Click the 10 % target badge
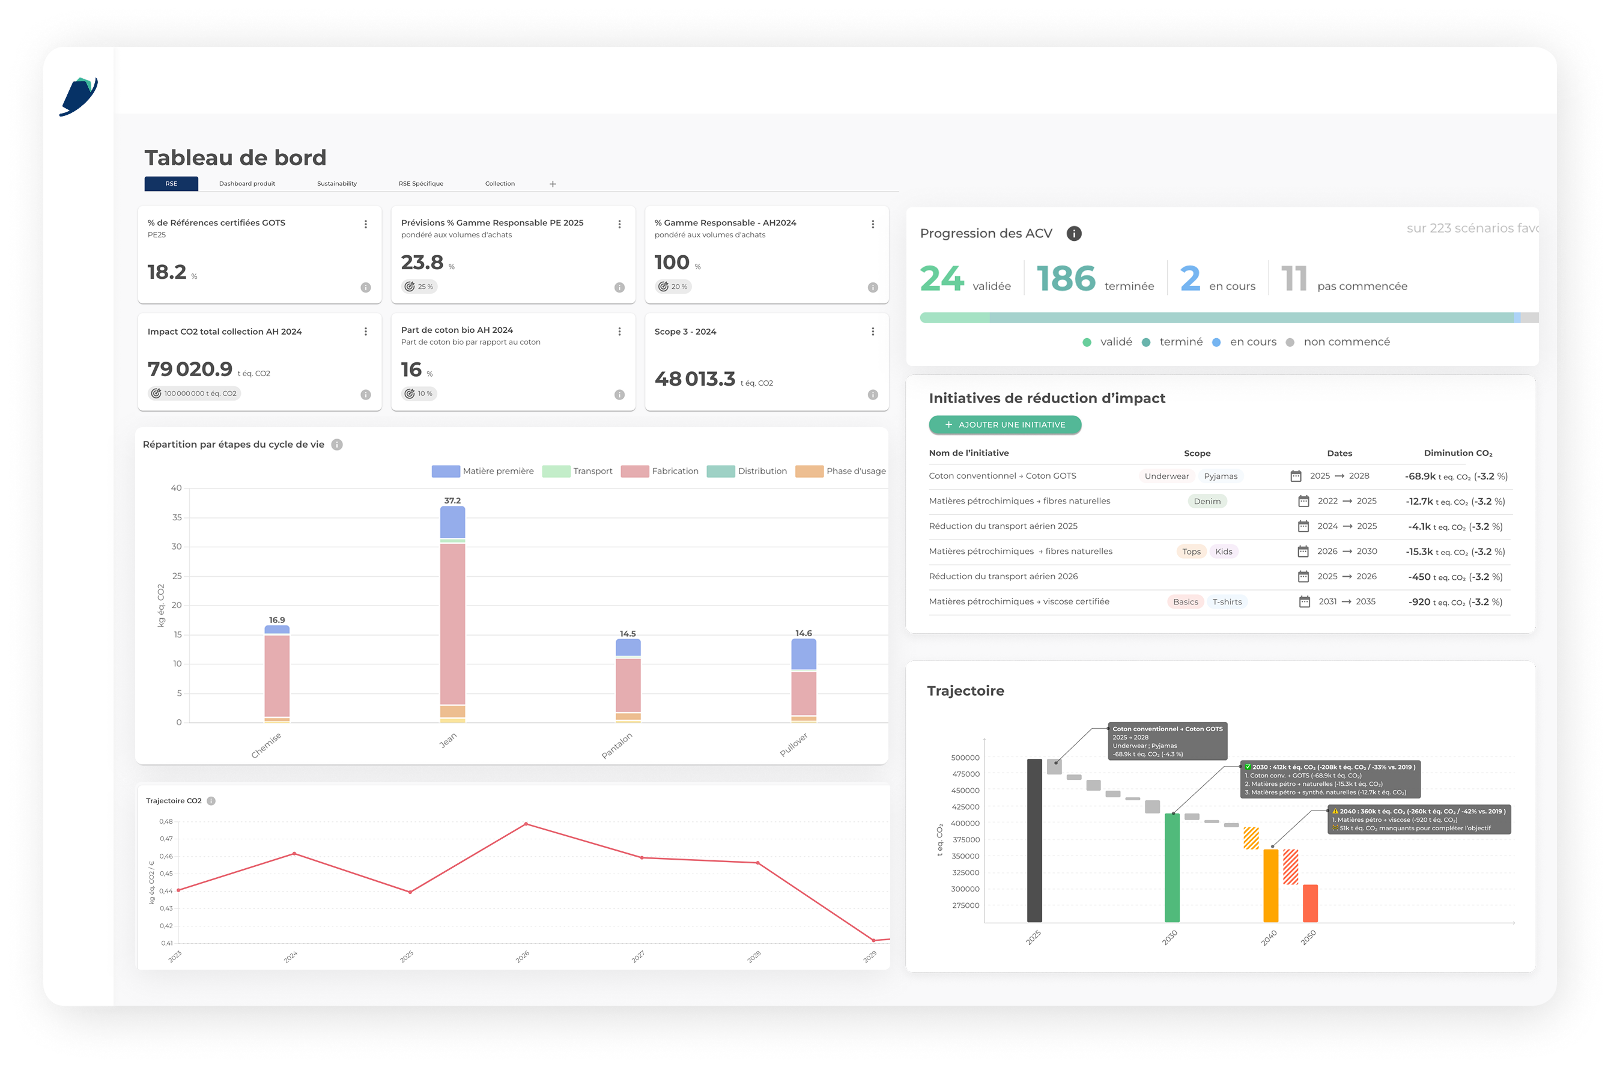The height and width of the screenshot is (1067, 1611). [x=420, y=394]
